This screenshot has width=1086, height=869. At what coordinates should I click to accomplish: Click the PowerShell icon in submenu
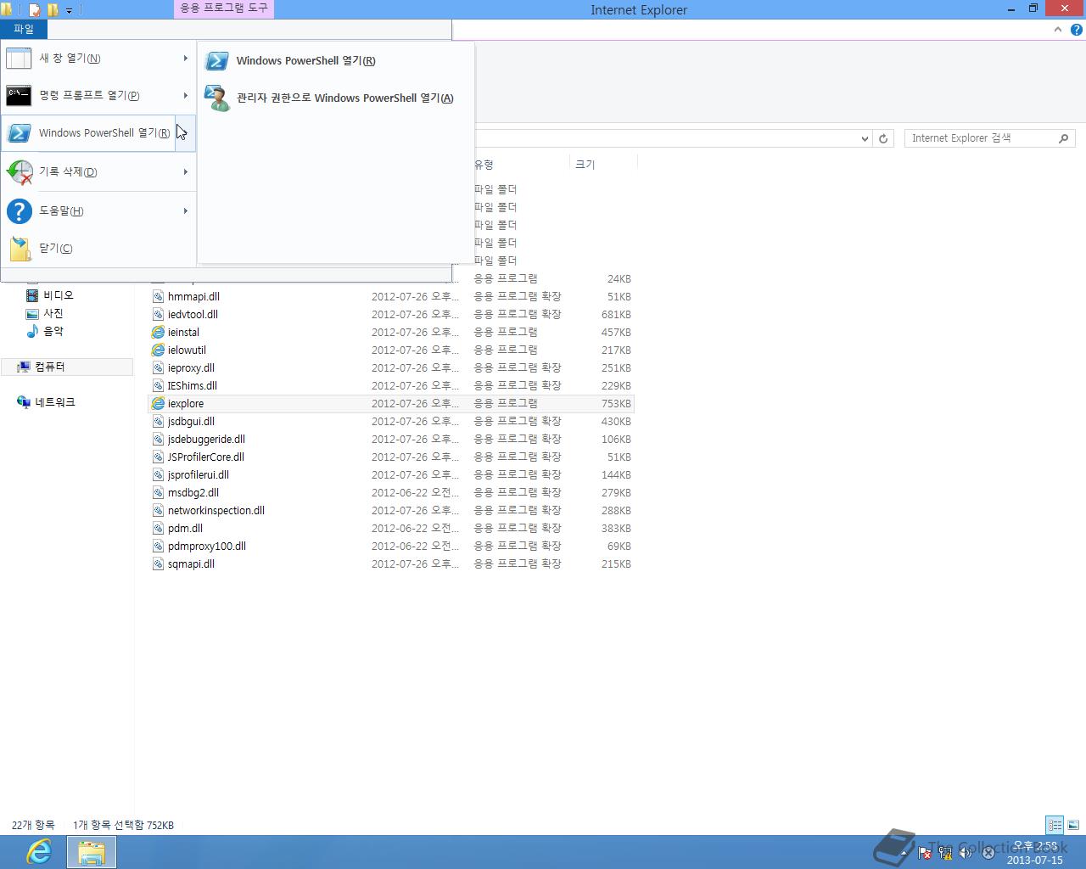point(217,61)
